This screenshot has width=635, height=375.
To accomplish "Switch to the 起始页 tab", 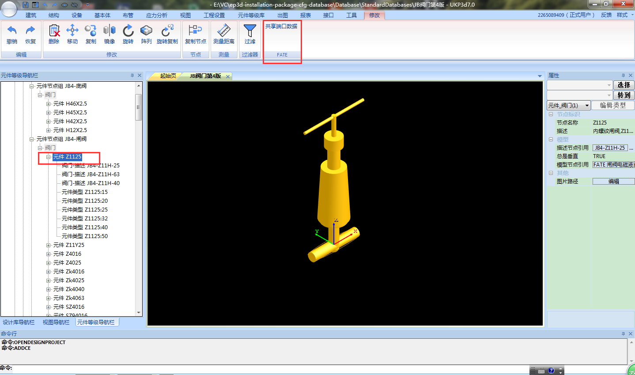I will [168, 76].
